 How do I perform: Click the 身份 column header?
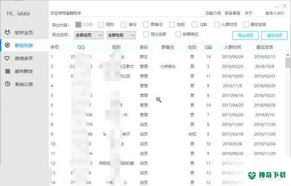pos(144,47)
